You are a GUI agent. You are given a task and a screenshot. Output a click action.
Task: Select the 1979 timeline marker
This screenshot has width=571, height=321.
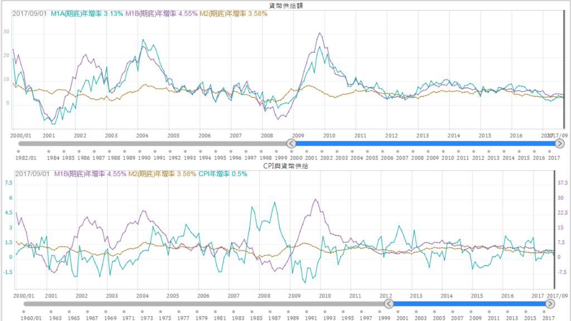[197, 312]
